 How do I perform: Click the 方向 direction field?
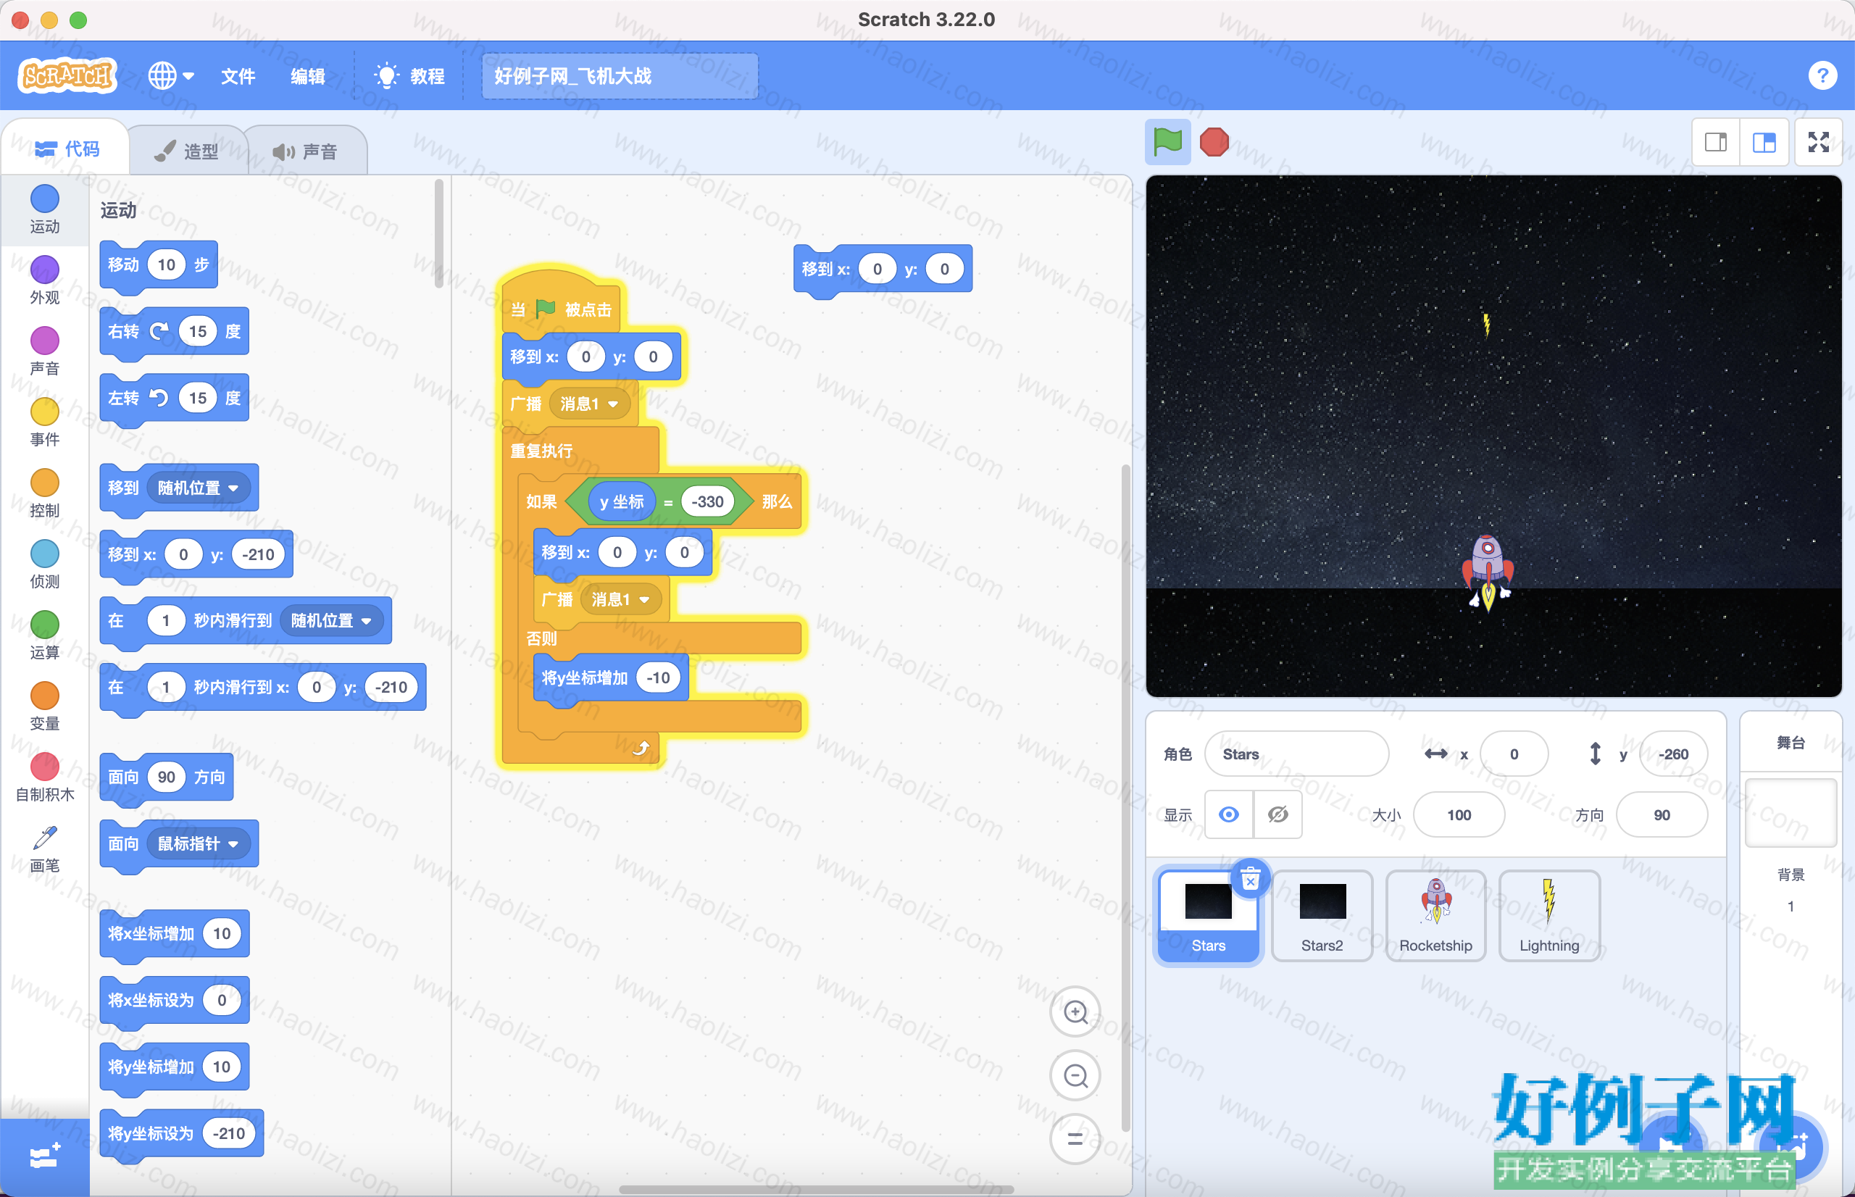pos(1662,814)
